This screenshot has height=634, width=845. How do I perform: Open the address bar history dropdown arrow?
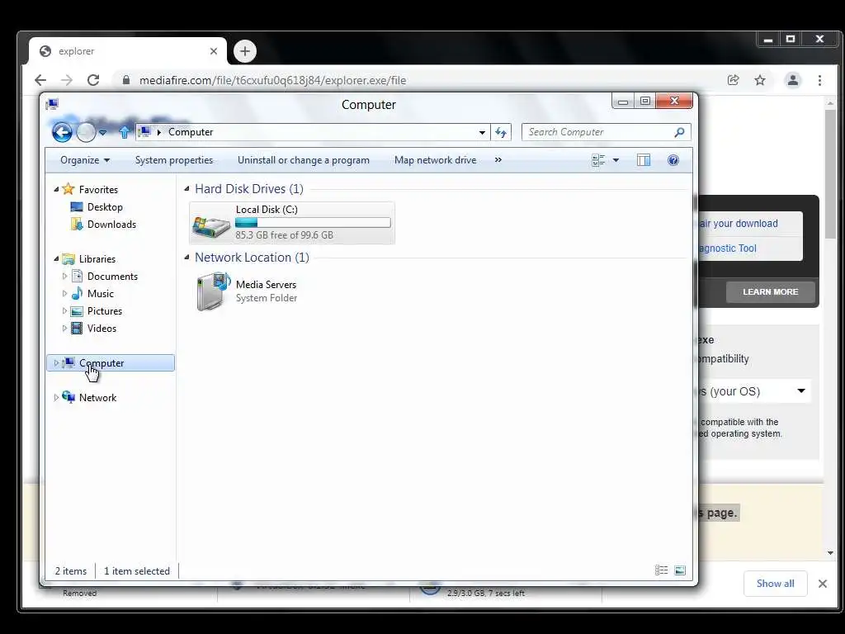point(482,133)
